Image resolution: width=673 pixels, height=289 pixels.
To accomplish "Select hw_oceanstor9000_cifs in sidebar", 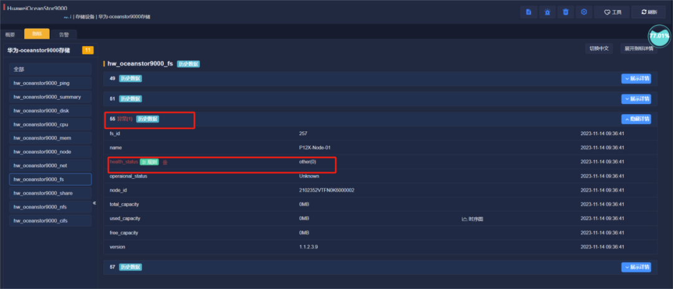I will coord(50,220).
